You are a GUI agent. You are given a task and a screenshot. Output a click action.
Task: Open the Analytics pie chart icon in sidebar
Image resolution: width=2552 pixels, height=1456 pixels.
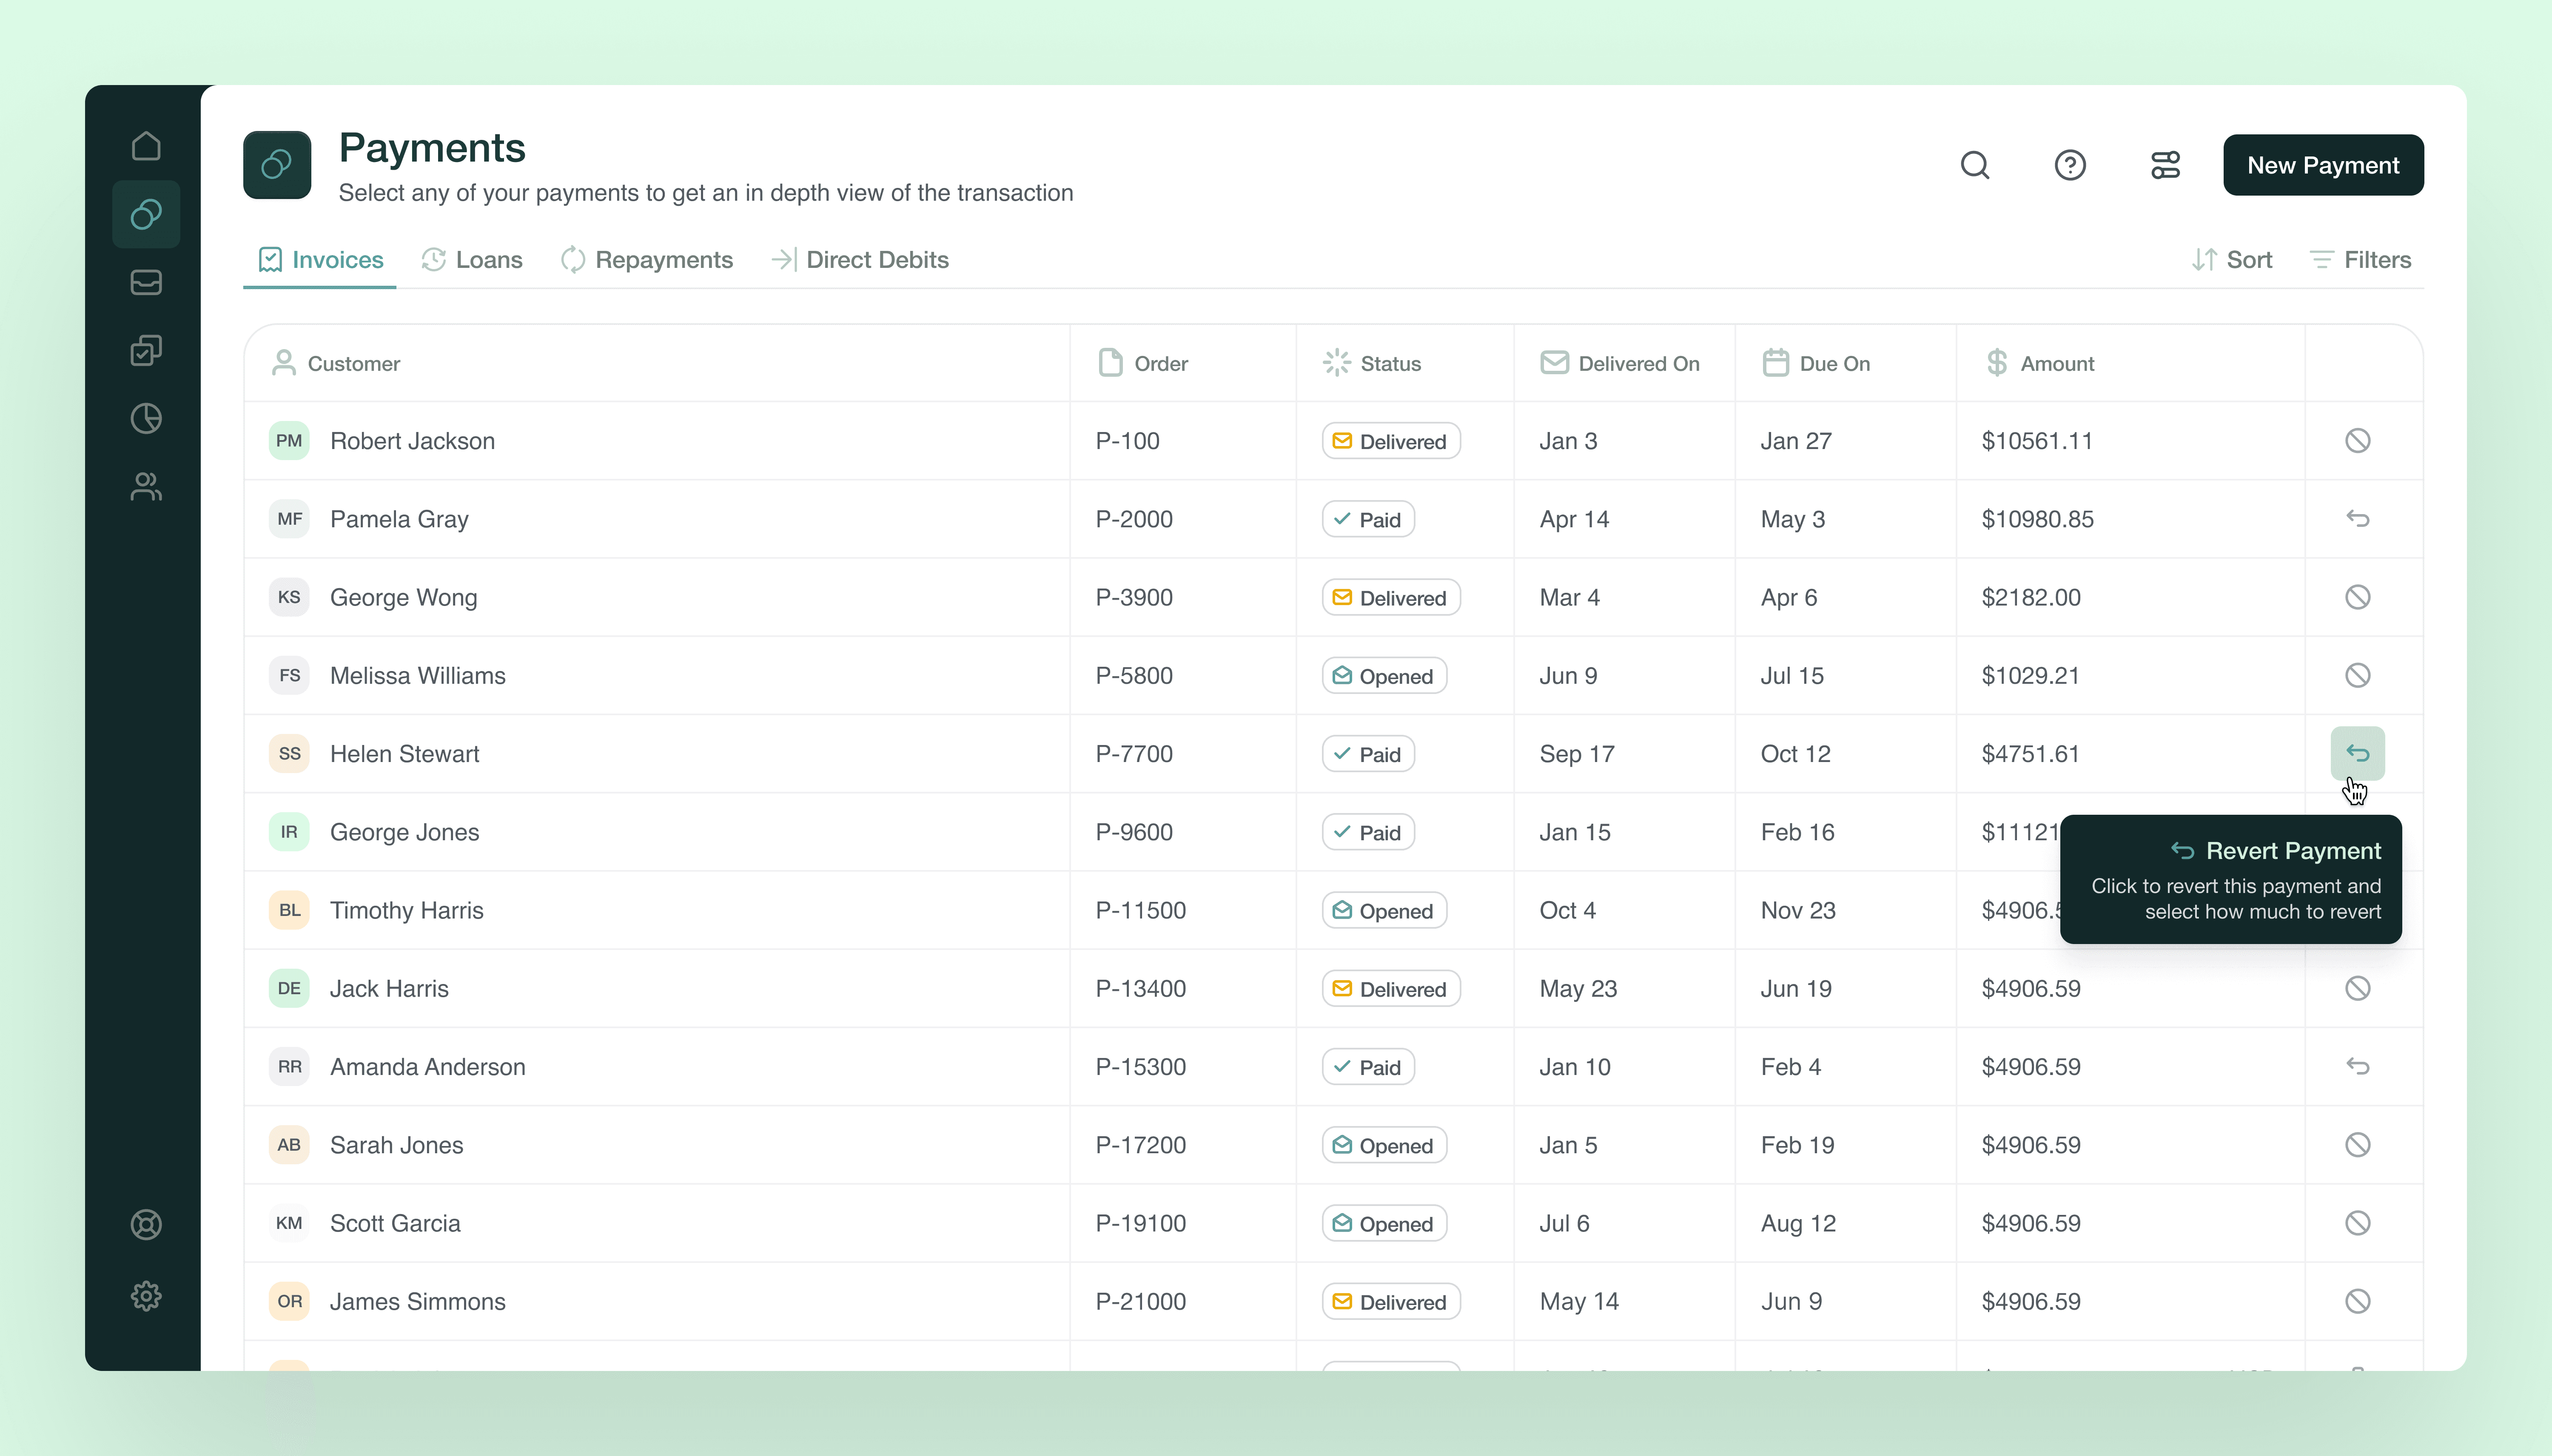point(146,418)
